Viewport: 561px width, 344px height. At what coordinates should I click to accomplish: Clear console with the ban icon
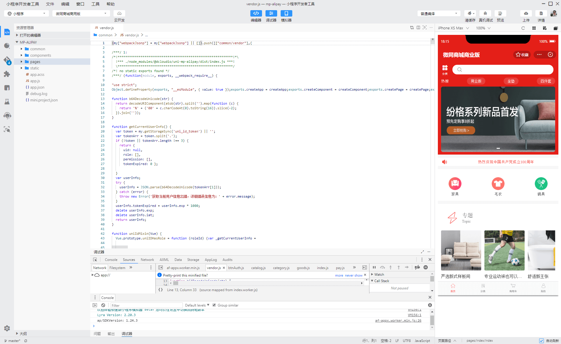click(103, 305)
